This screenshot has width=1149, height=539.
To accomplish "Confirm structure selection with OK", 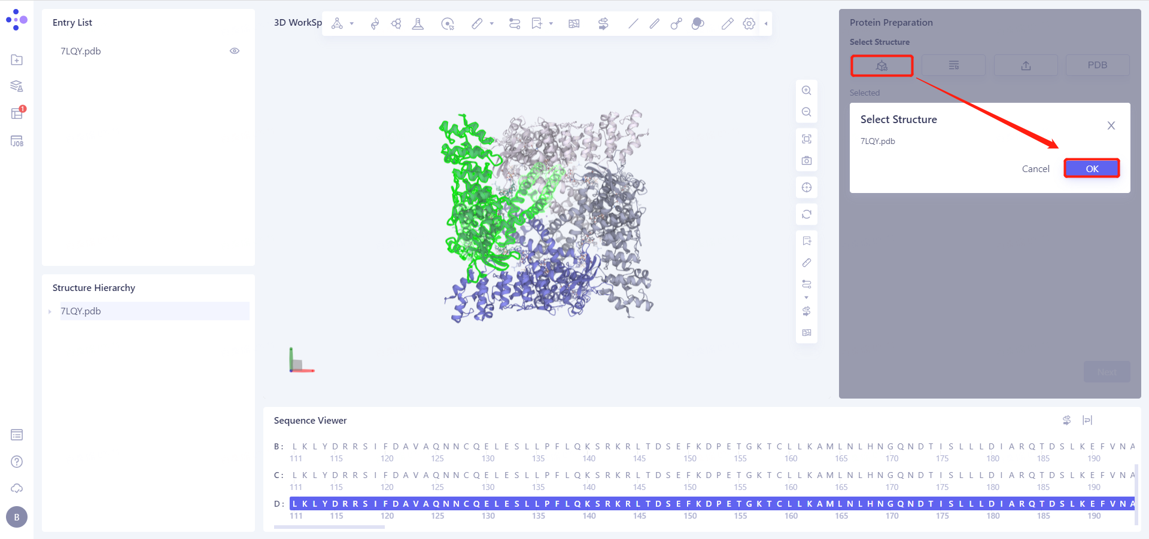I will point(1092,169).
